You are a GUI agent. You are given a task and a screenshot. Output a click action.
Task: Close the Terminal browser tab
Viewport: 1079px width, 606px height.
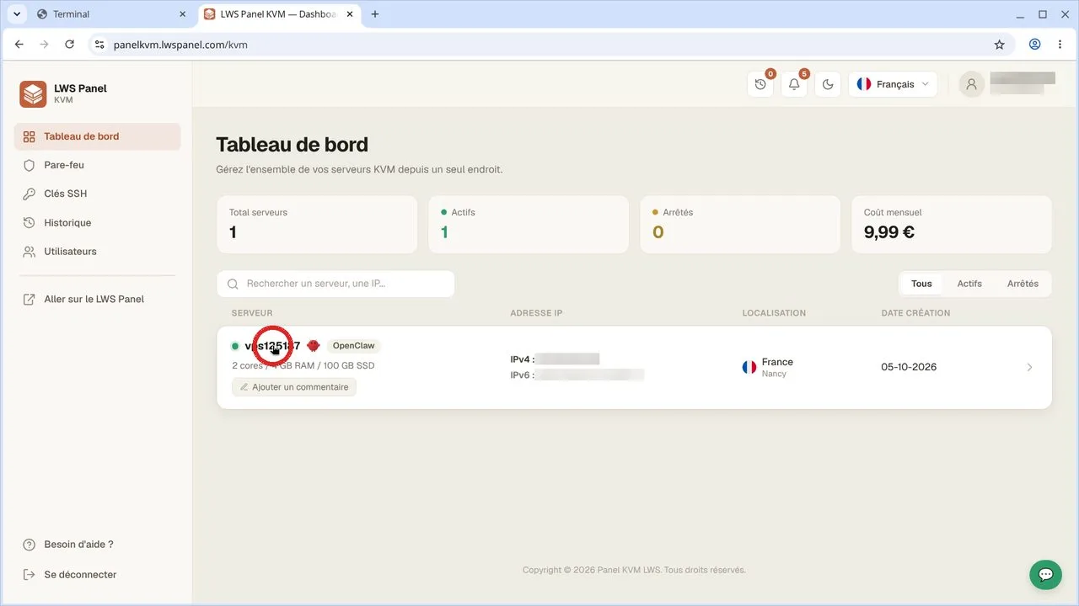tap(183, 14)
